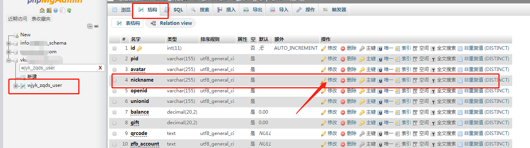Click the distinct values icon for qrcode row
Viewport: 530px width, 148px height.
(x=460, y=133)
